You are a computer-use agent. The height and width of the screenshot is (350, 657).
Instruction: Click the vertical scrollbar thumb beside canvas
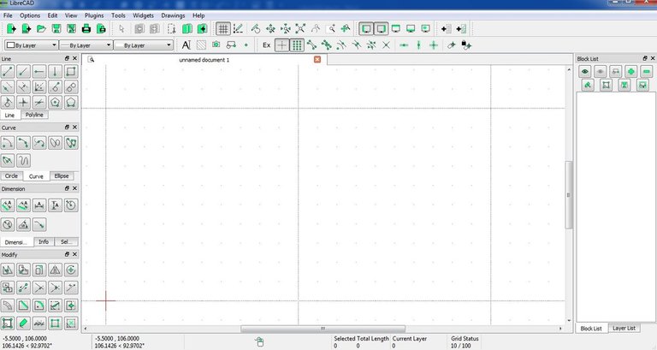[569, 195]
